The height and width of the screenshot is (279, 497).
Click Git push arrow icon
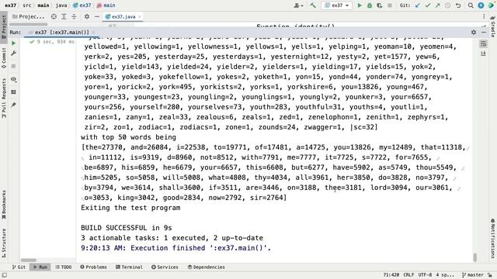pos(438,5)
